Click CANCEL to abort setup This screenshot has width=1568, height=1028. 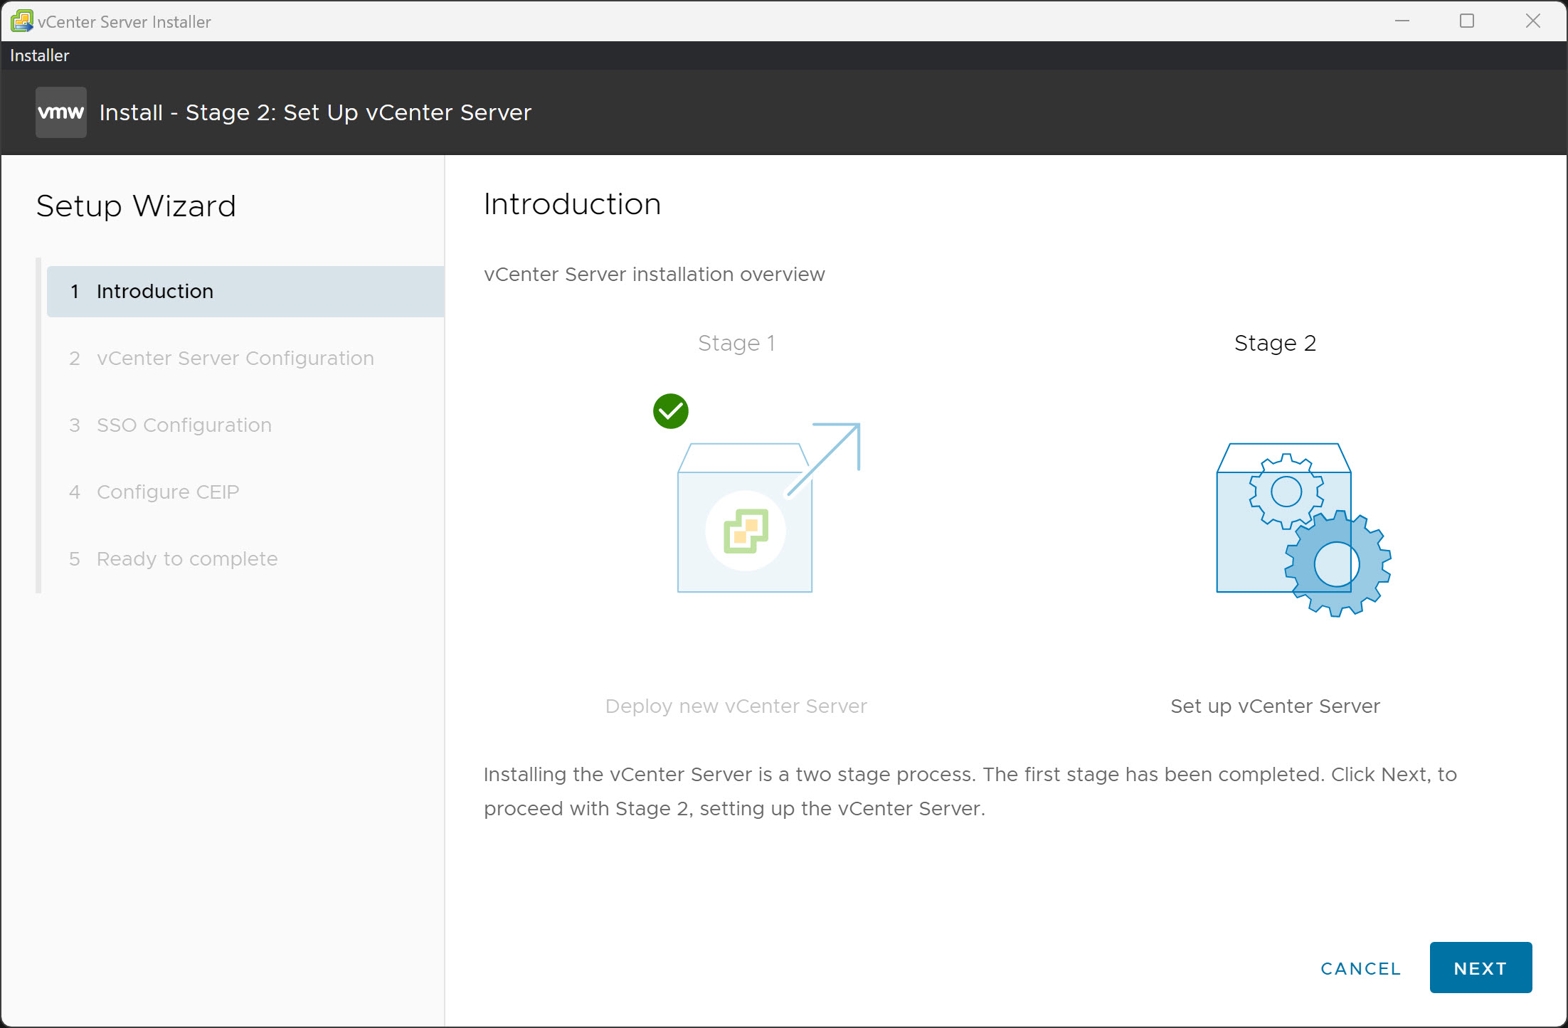pyautogui.click(x=1360, y=968)
